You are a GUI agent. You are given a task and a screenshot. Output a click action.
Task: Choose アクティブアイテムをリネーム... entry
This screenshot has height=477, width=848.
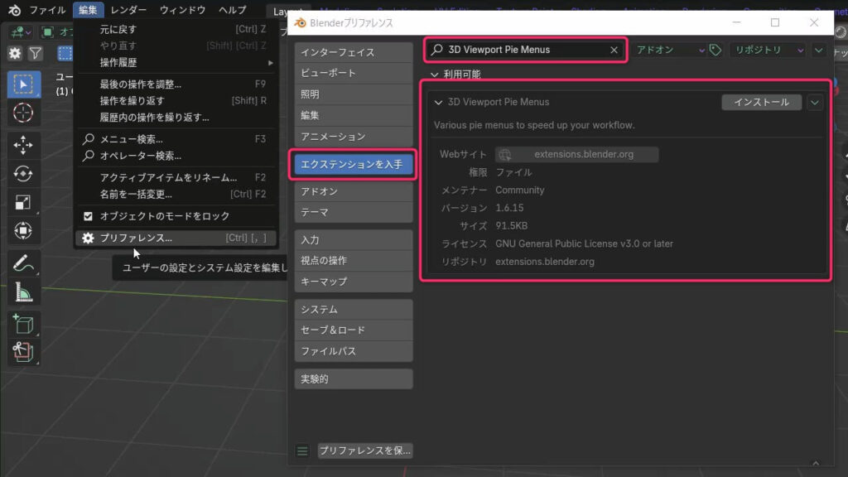coord(176,177)
